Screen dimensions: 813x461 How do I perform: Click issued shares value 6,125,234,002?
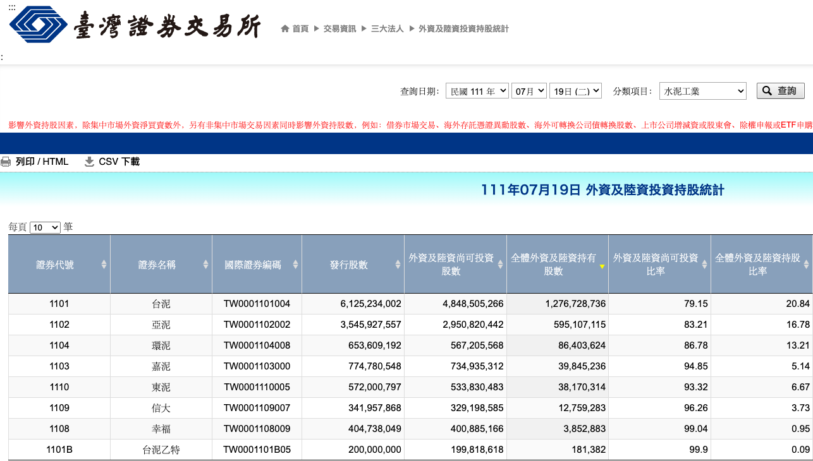point(370,304)
